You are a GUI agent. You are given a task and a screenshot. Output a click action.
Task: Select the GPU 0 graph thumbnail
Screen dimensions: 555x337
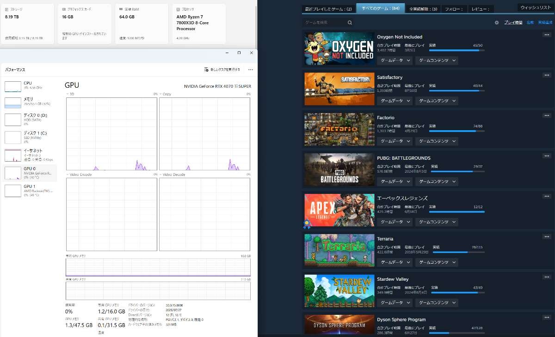click(x=13, y=173)
